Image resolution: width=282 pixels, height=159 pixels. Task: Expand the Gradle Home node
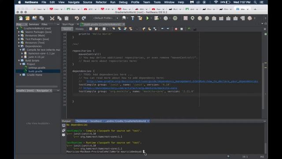(21, 75)
